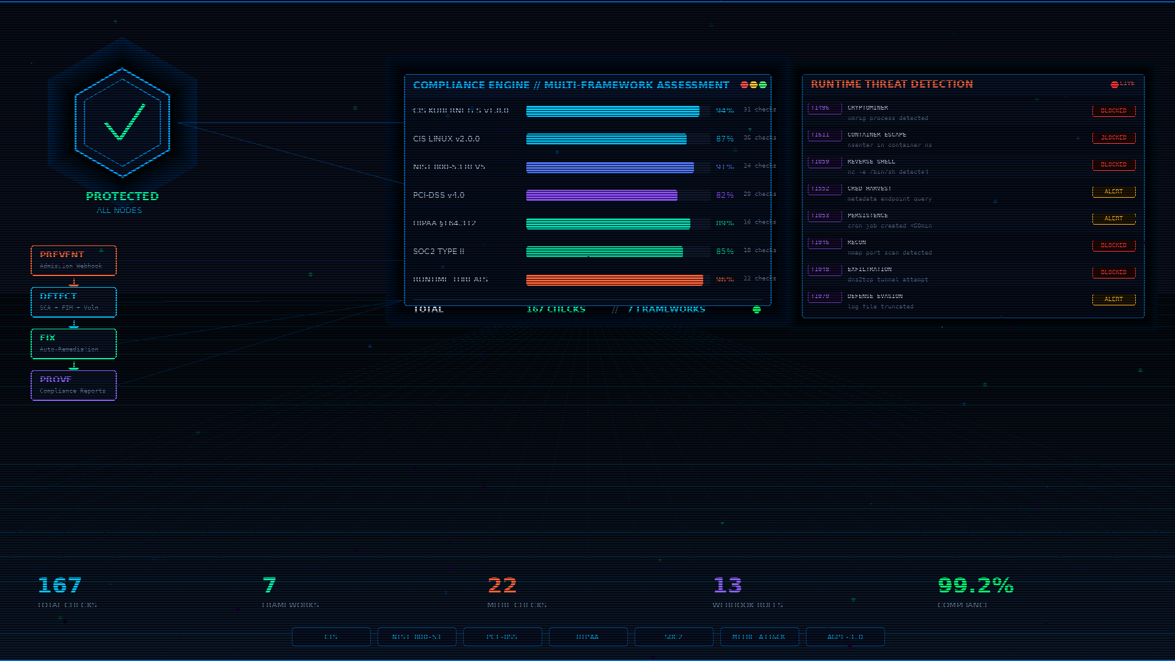Click the yellow window dot in Compliance Engine header

753,85
